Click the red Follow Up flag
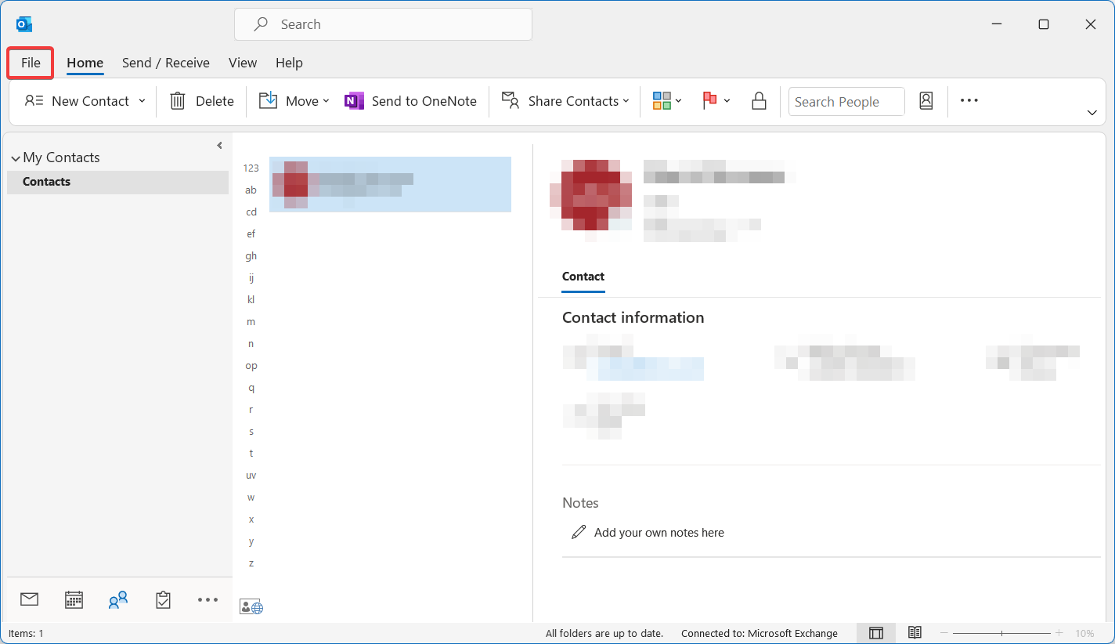Screen dimensions: 1115x644 pos(710,100)
